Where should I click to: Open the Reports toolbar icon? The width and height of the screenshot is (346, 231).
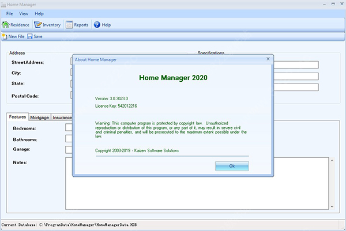coord(69,25)
